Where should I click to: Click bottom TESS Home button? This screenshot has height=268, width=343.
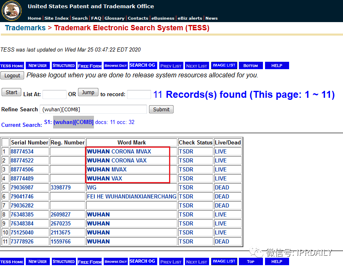[x=12, y=261]
